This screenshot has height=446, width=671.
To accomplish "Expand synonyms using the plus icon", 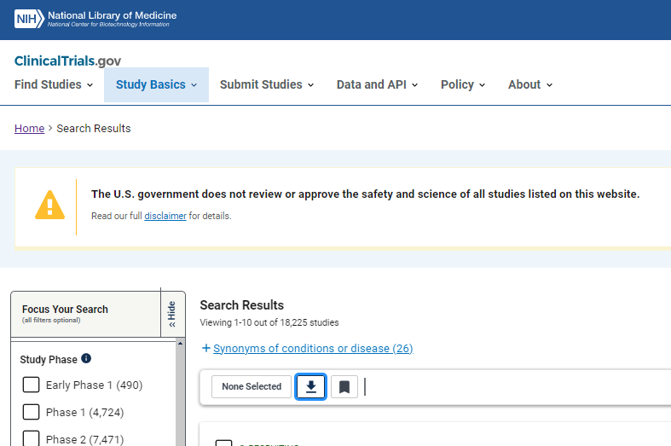I will (206, 348).
